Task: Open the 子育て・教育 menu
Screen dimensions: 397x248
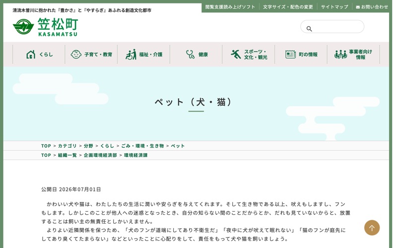Action: pos(91,55)
